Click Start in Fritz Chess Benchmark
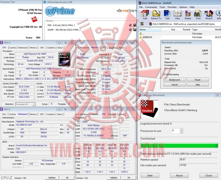 pyautogui.click(x=150, y=175)
